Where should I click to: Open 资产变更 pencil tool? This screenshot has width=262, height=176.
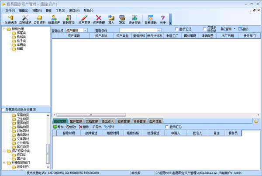click(84, 20)
